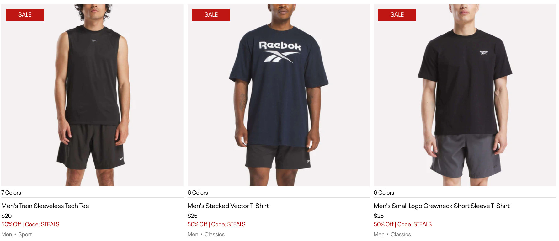Click the $20 price of Sleeveless Tech Tee
Screen dimensions: 559x241
pyautogui.click(x=7, y=216)
